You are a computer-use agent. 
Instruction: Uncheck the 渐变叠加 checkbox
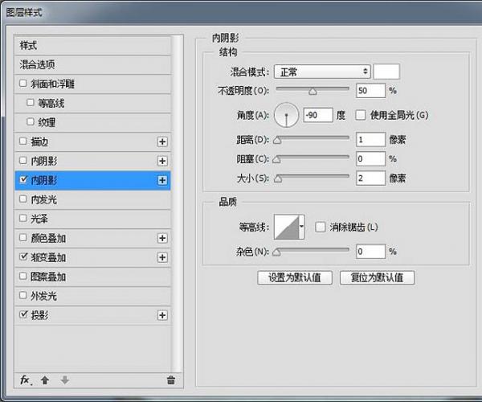23,256
